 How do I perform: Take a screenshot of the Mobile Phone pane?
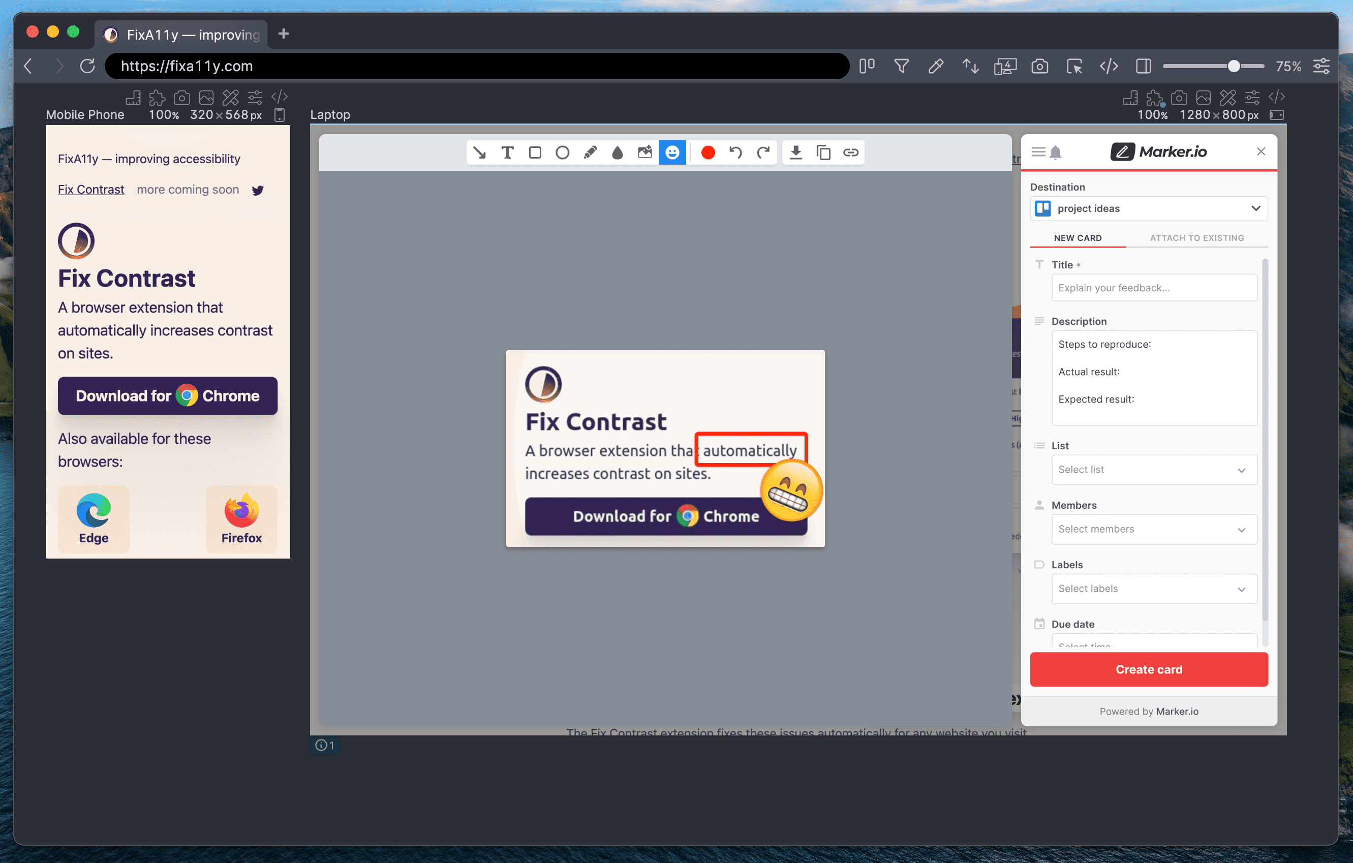181,98
